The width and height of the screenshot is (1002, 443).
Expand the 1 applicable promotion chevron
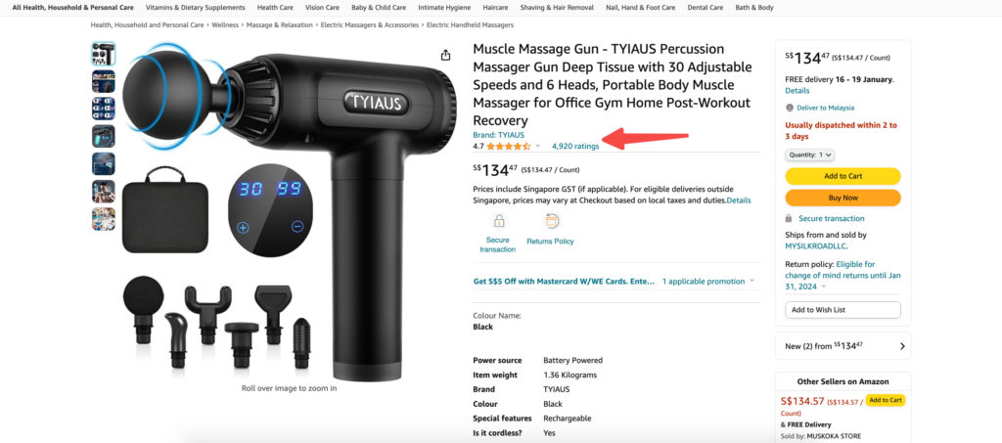[x=751, y=281]
